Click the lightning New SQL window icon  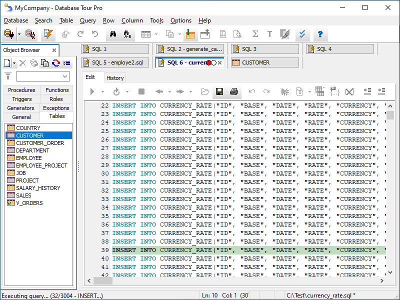(x=48, y=34)
